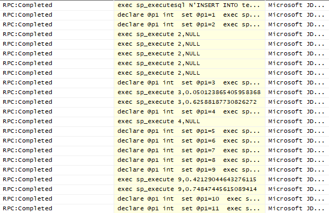Open the 'set @p1=3' declare statement cell
Image resolution: width=329 pixels, height=213 pixels.
pyautogui.click(x=190, y=83)
